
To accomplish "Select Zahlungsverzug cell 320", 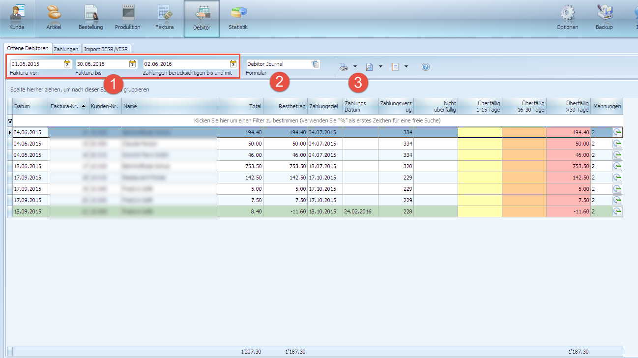I will click(396, 166).
